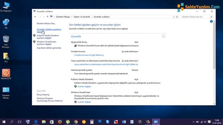The height and width of the screenshot is (125, 223).
Task: Go back with the navigation arrow
Action: pos(35,17)
